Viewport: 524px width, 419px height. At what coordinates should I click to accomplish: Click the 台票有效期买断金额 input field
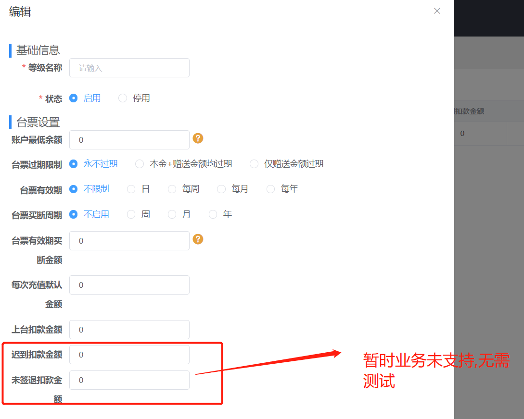click(129, 241)
